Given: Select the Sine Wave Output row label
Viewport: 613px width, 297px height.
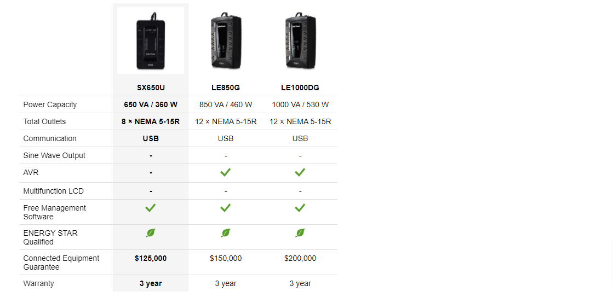Looking at the screenshot, I should (x=54, y=155).
